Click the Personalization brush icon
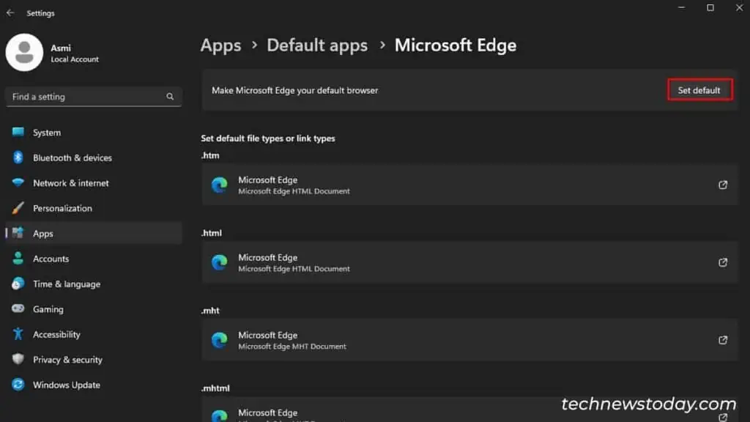 point(18,208)
